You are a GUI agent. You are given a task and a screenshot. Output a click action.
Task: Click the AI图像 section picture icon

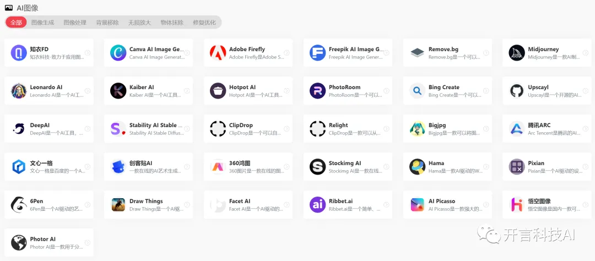pyautogui.click(x=9, y=8)
